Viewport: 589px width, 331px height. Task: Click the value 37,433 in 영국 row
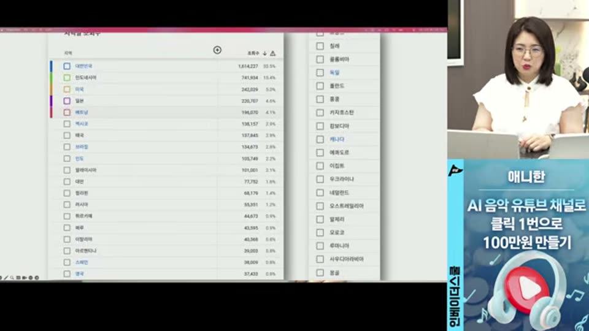pos(251,274)
